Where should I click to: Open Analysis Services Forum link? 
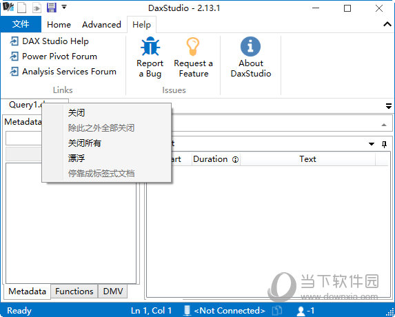tap(69, 72)
